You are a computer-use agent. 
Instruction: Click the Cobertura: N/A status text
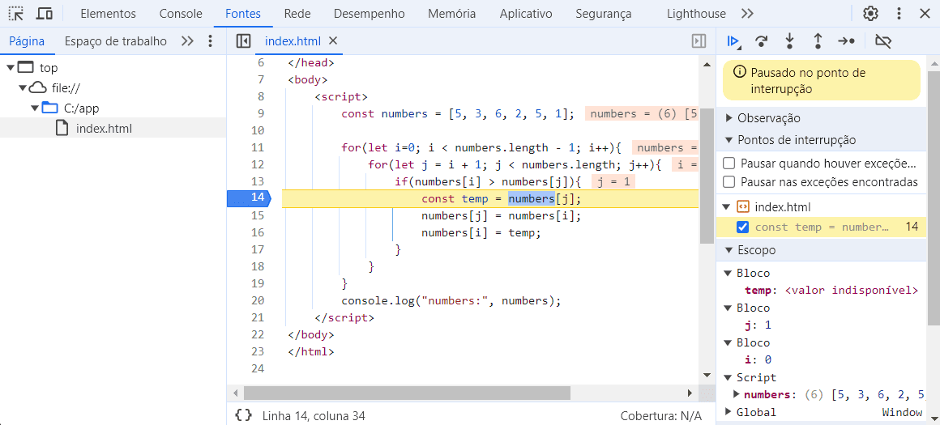tap(660, 415)
